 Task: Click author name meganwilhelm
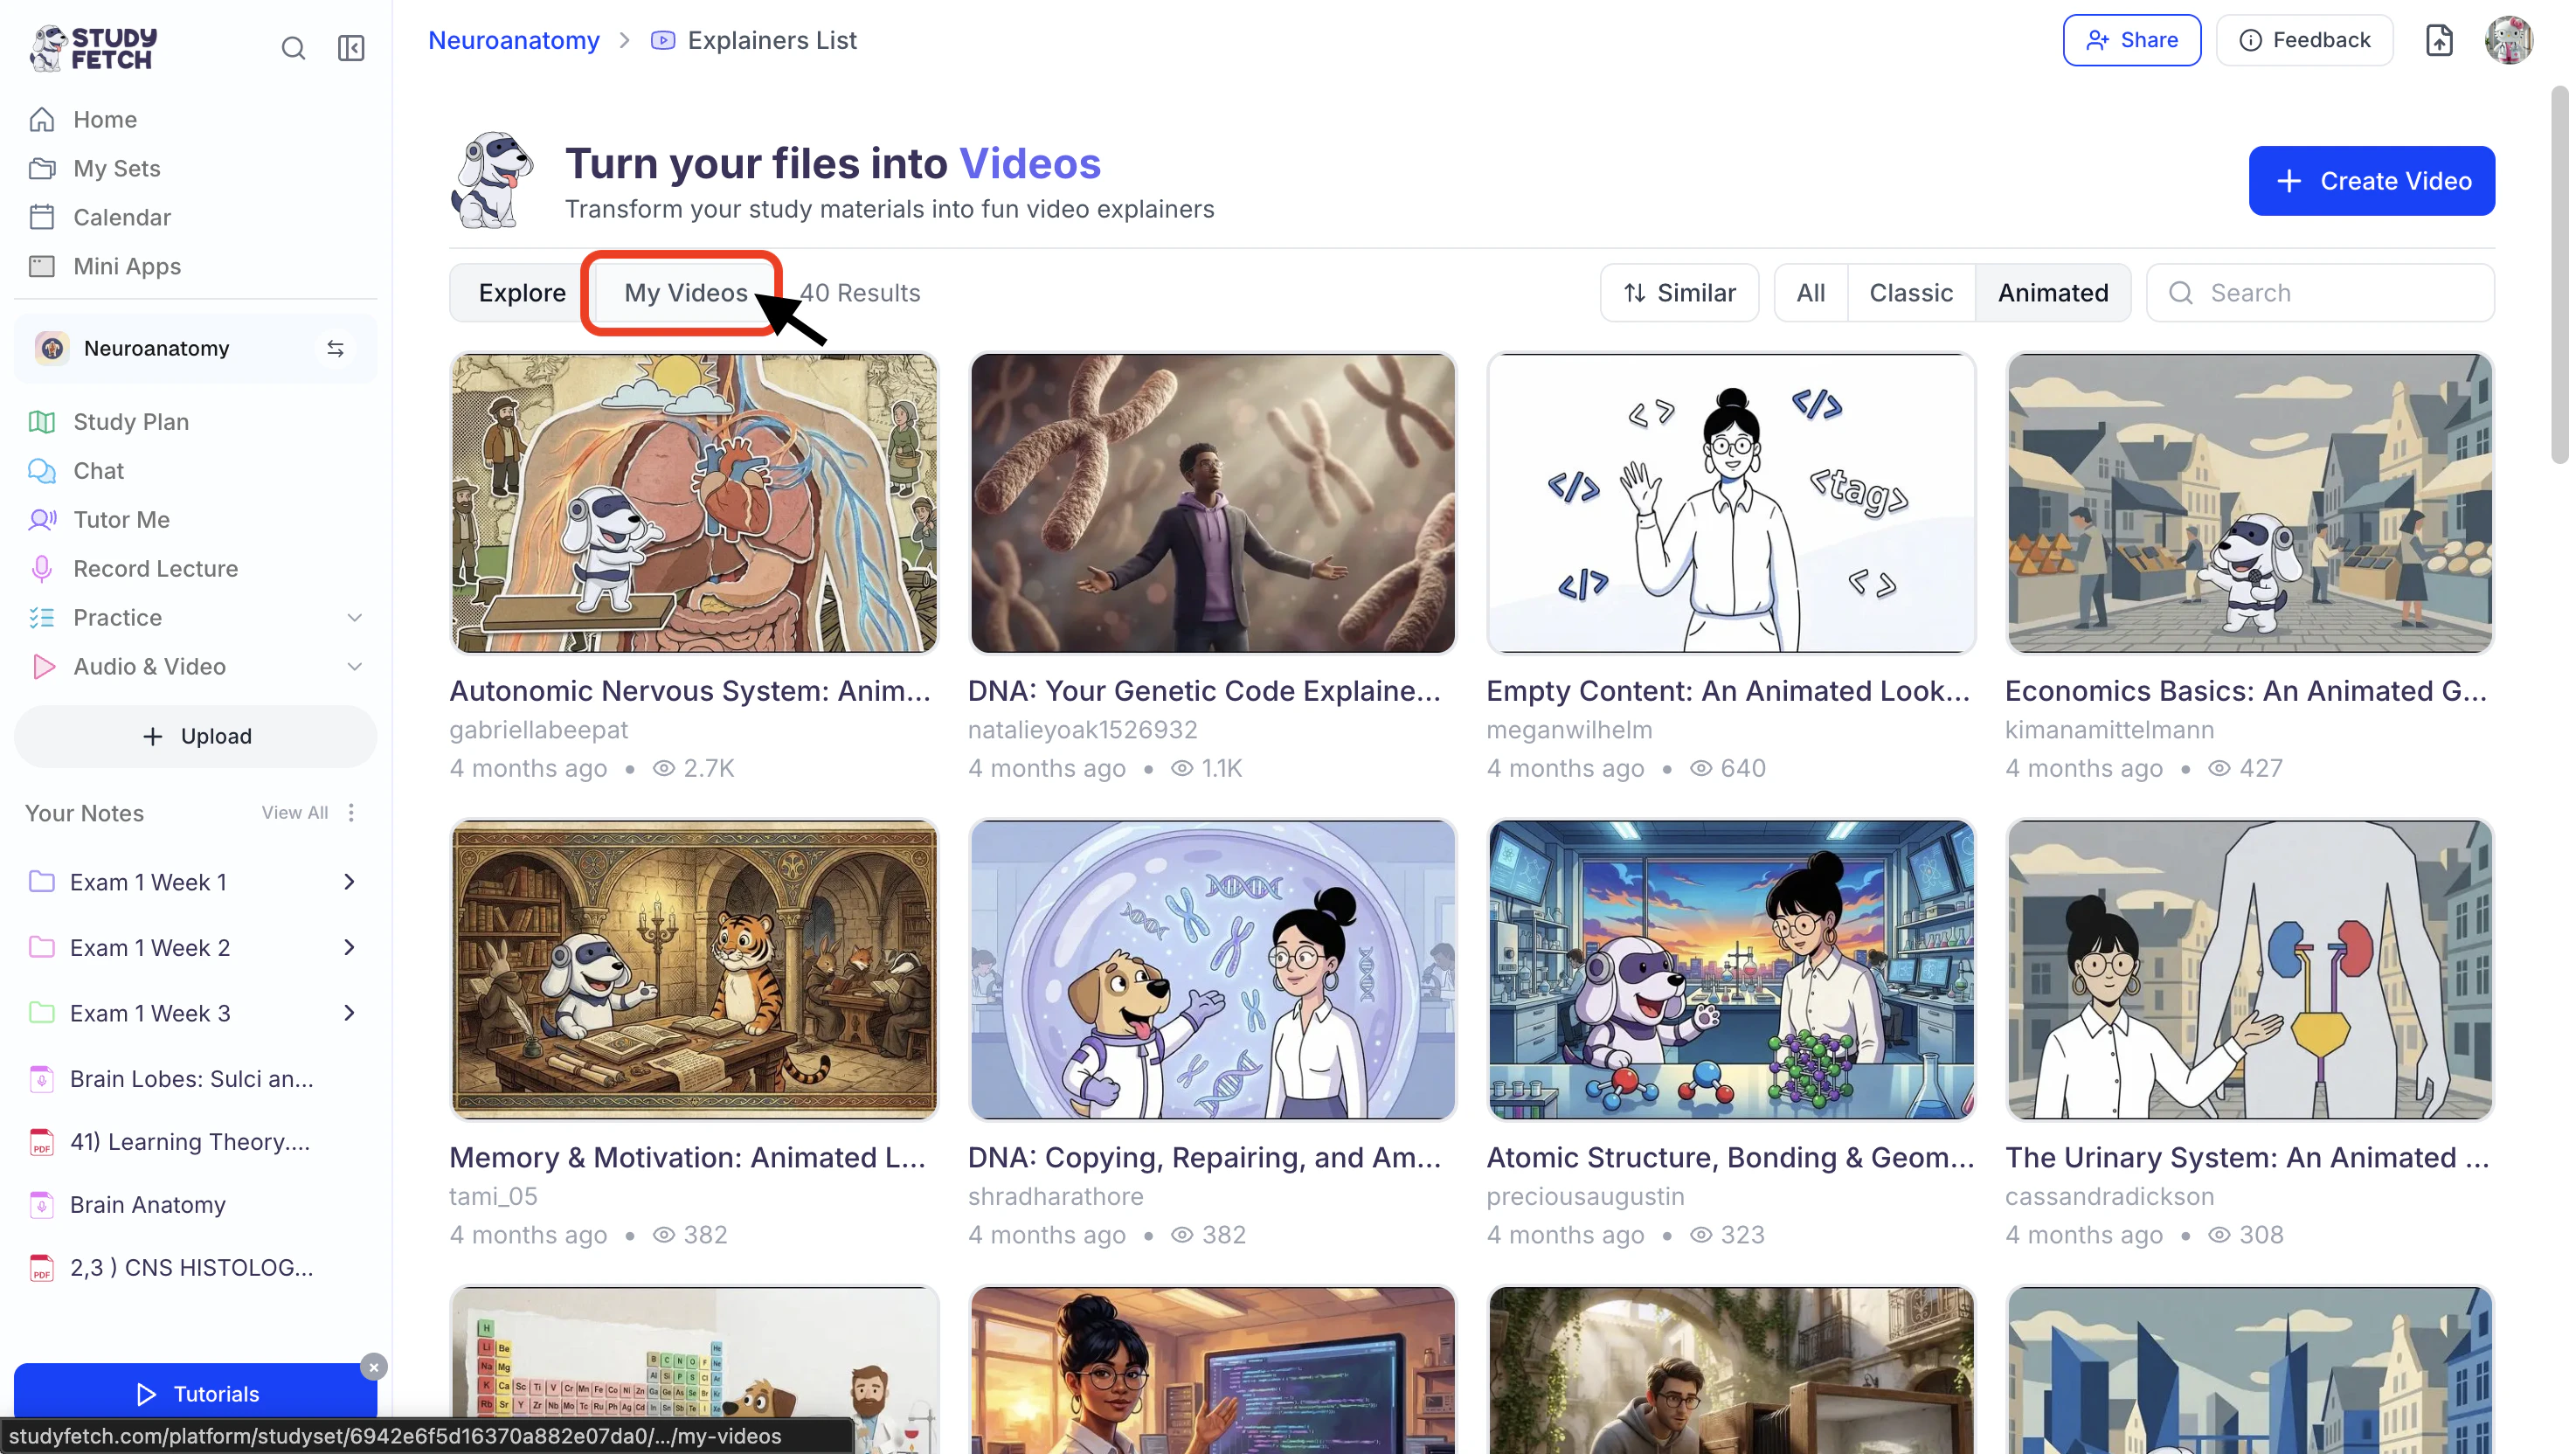pos(1569,731)
